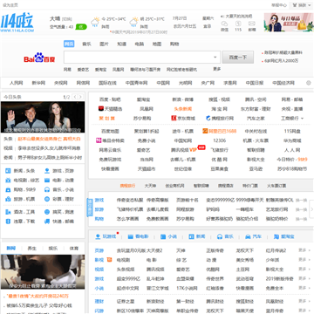Expand 更多 in the 小说 row
Screen dimensions: 314x314
304,288
